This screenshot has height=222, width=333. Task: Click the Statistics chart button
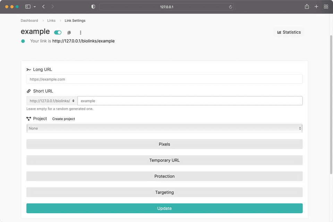pyautogui.click(x=289, y=32)
